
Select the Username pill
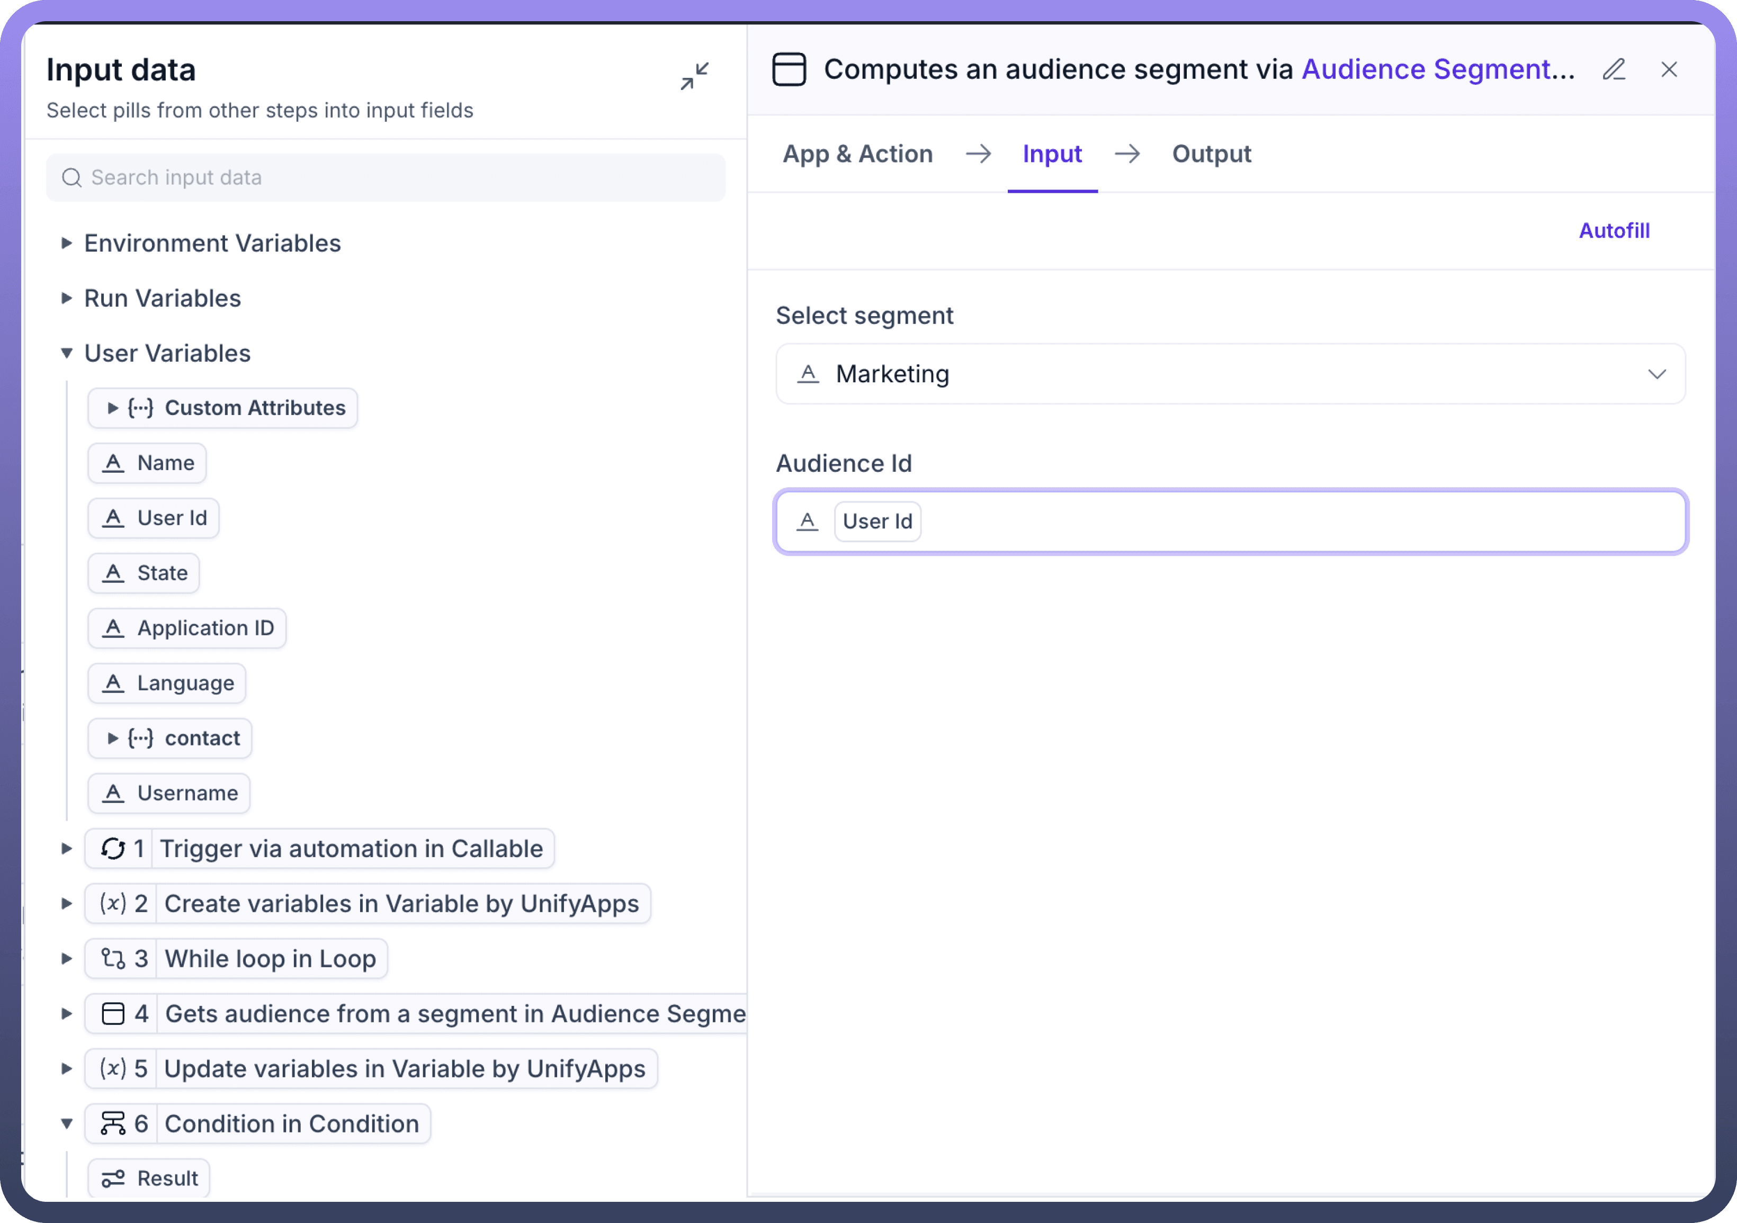coord(169,794)
